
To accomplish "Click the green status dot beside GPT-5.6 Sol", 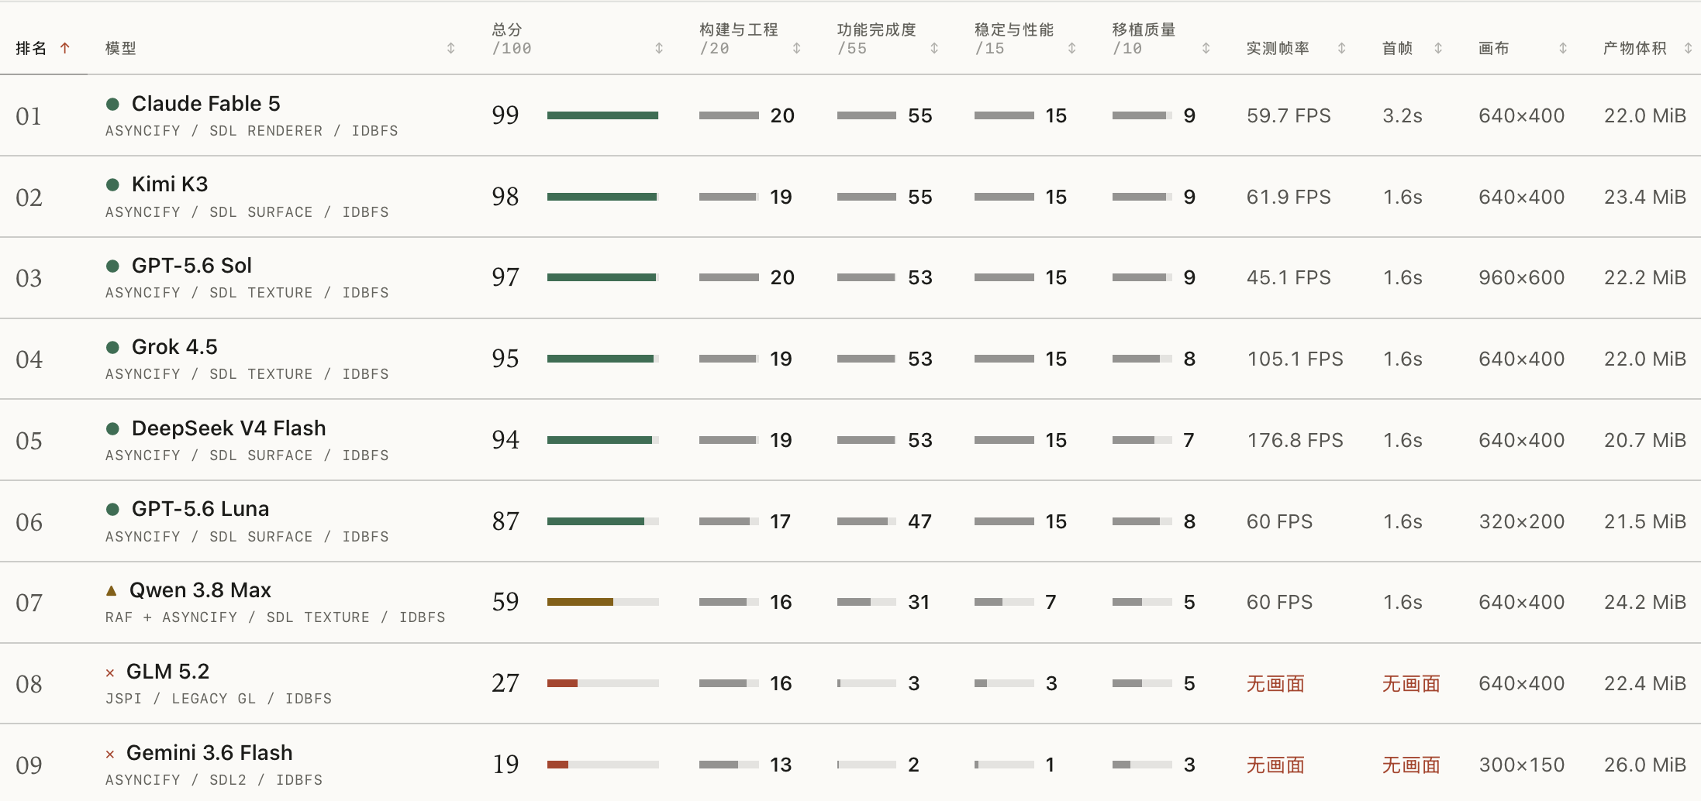I will coord(112,266).
